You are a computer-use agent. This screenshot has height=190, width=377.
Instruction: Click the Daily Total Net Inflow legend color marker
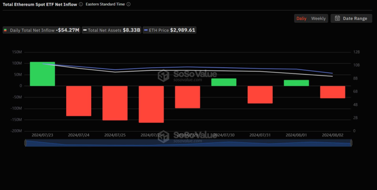tap(6, 31)
